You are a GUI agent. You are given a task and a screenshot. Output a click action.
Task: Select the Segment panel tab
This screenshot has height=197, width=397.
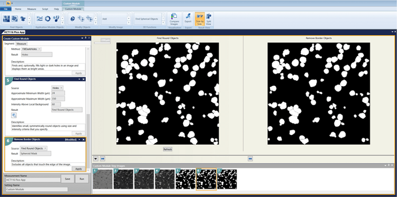(x=10, y=44)
